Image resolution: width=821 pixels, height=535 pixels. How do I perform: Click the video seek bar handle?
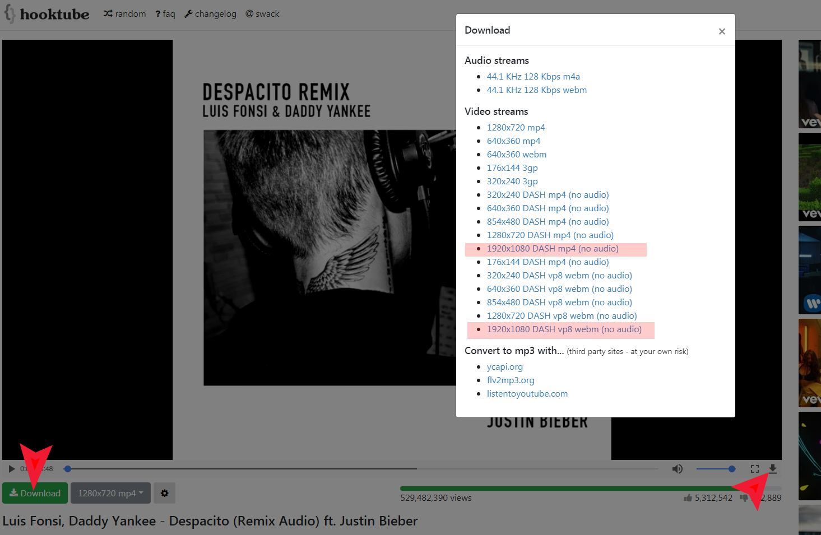(68, 469)
